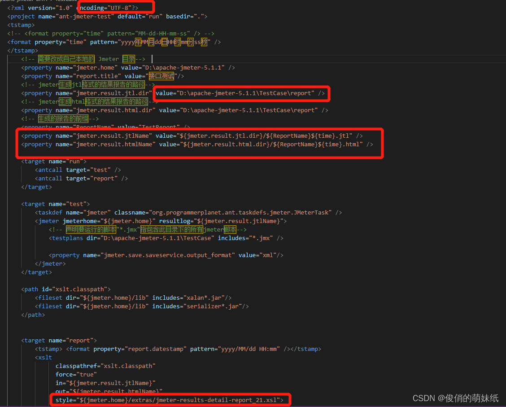Click the closing </jmeter> tag
Screen dimensions: 506x407
coord(50,264)
